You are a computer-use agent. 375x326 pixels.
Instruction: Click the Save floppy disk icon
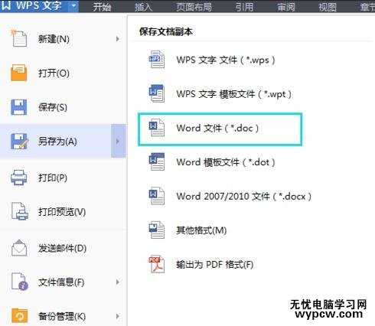tap(18, 107)
